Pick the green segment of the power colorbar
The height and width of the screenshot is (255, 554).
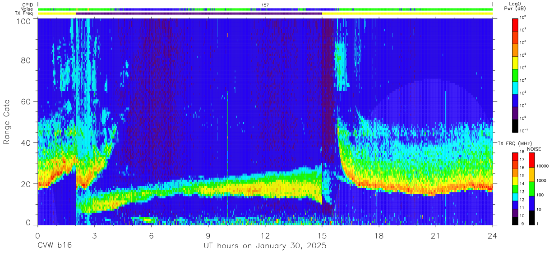click(x=515, y=75)
